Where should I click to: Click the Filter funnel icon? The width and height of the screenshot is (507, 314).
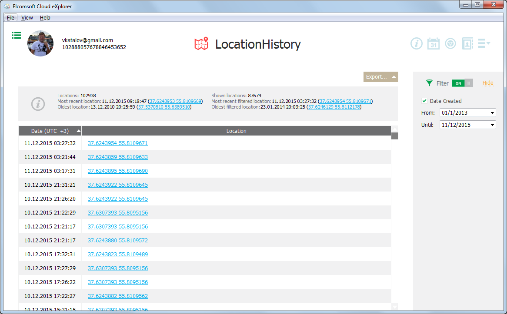430,83
